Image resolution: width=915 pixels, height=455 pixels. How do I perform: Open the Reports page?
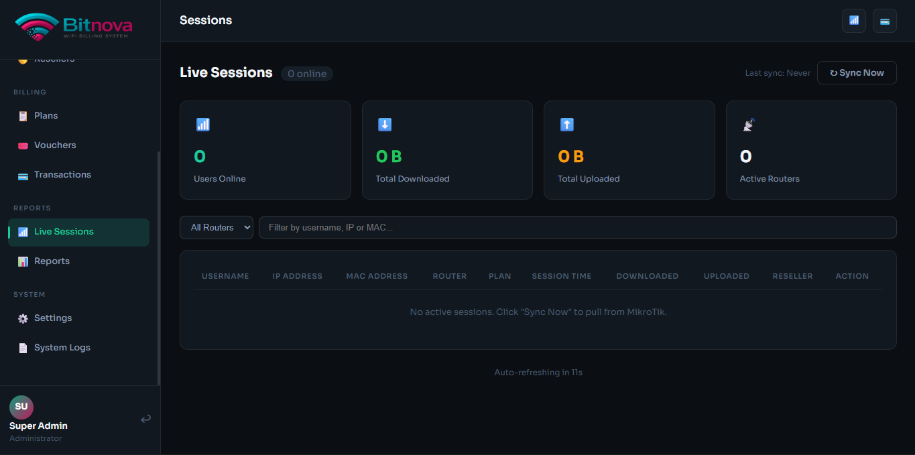tap(52, 261)
